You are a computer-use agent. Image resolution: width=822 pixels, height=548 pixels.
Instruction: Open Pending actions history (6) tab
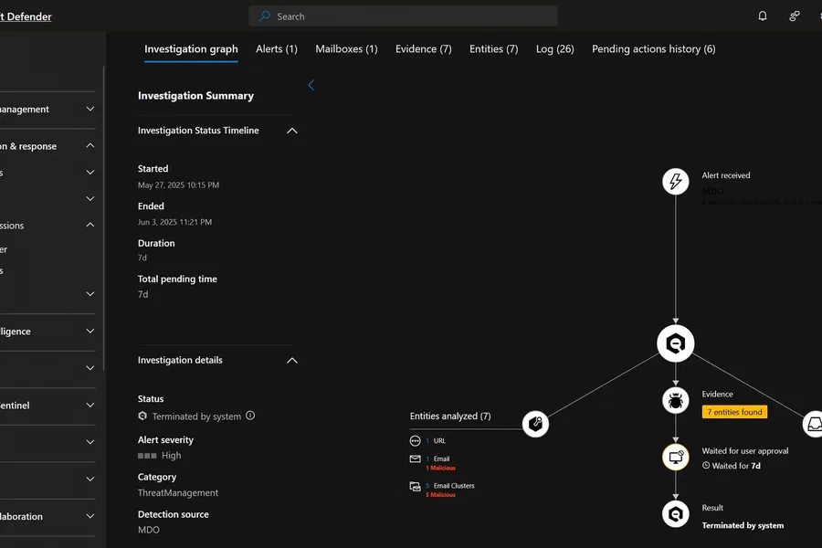tap(653, 48)
